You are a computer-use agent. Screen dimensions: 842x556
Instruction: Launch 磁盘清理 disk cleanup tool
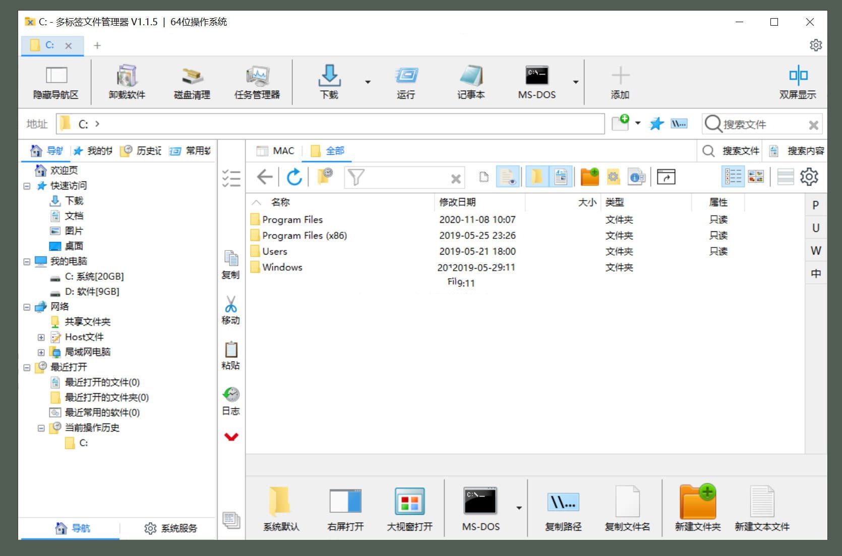192,82
